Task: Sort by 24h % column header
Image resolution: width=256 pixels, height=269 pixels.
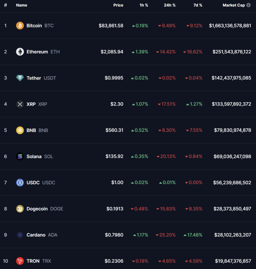Action: [170, 5]
